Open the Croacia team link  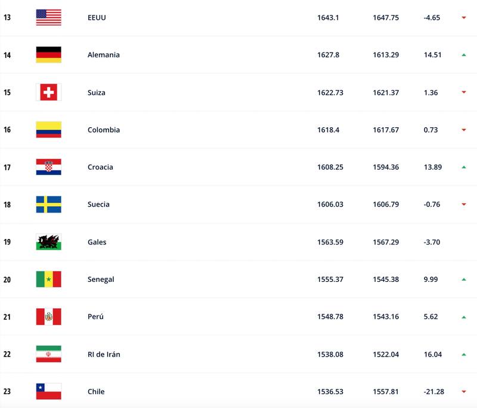[100, 167]
